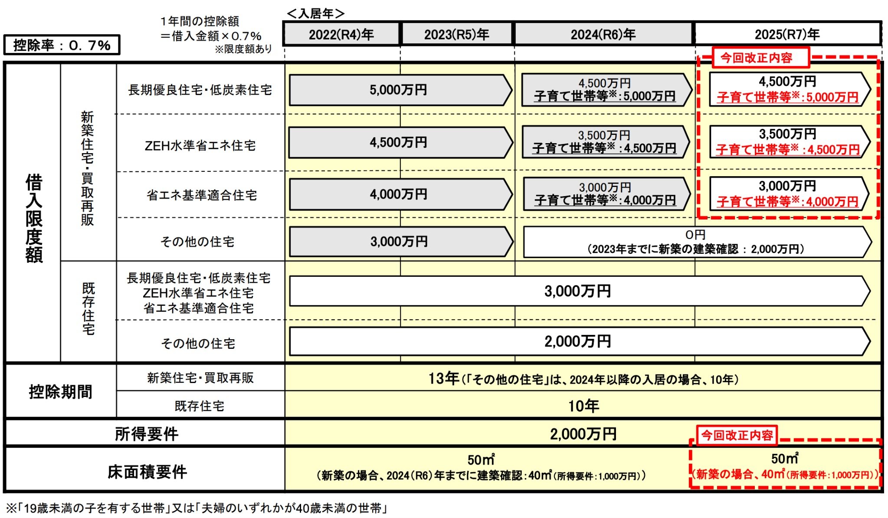Select the wide white '2,000万円' arrow for 既存 その他の住宅

click(580, 341)
